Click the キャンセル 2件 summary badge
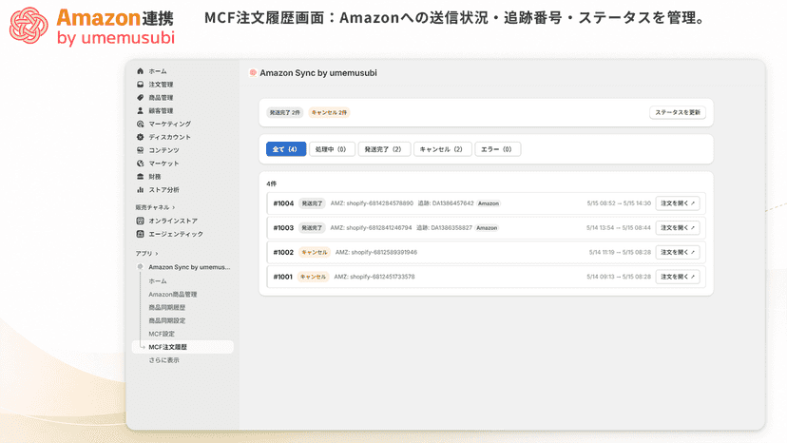 point(329,112)
